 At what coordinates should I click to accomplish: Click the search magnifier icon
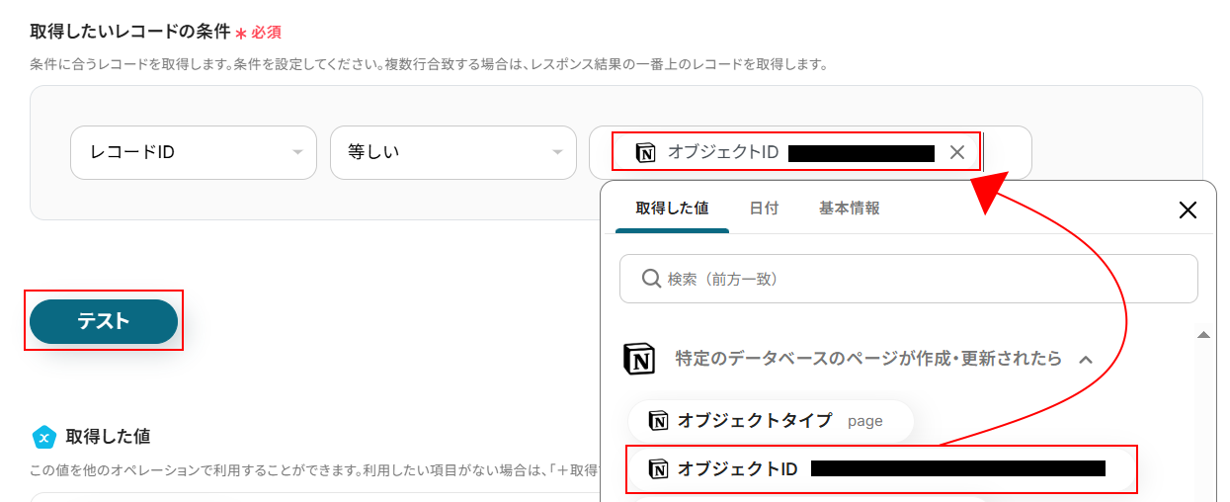(x=650, y=279)
